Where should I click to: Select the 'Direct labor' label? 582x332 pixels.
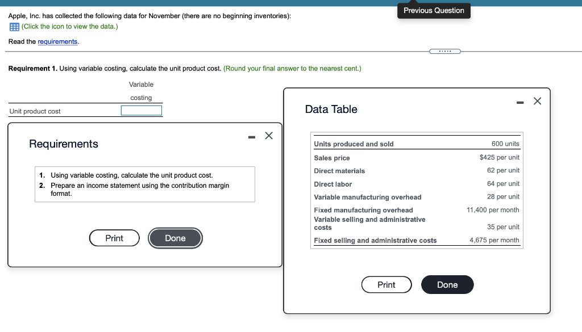[x=332, y=184]
